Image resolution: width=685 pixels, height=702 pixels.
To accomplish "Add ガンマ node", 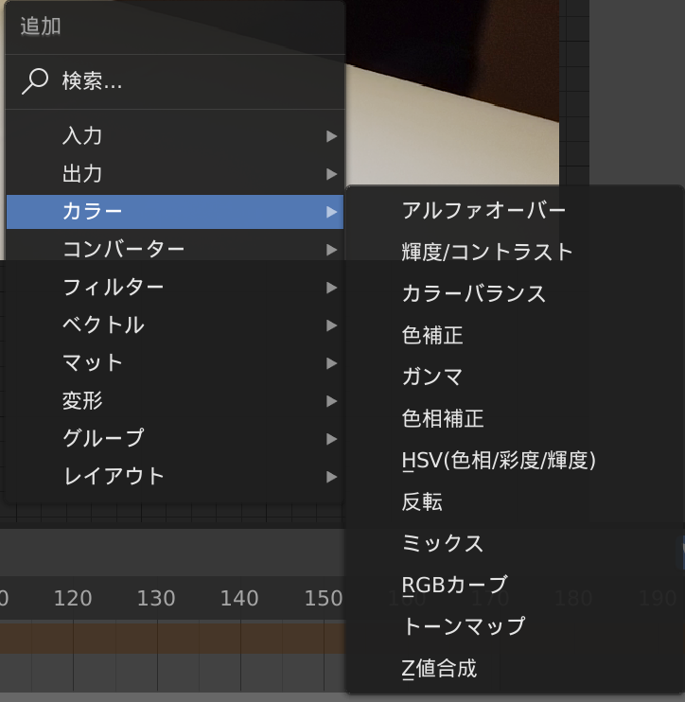I will click(515, 377).
